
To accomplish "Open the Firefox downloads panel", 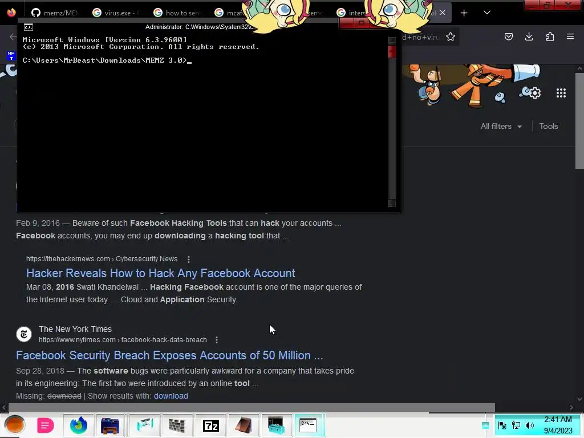I will tap(529, 36).
